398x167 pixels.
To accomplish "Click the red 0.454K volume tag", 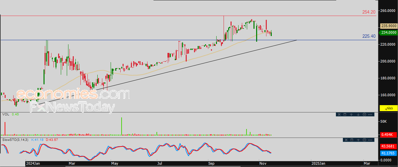I will point(388,135).
